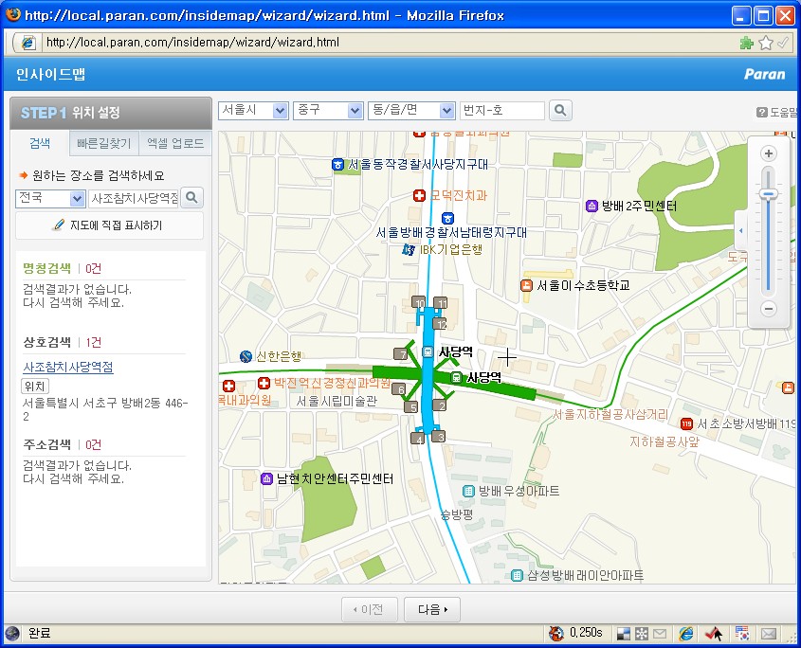The image size is (801, 648).
Task: Open the 사조참치사당역점 result link
Action: [x=68, y=368]
